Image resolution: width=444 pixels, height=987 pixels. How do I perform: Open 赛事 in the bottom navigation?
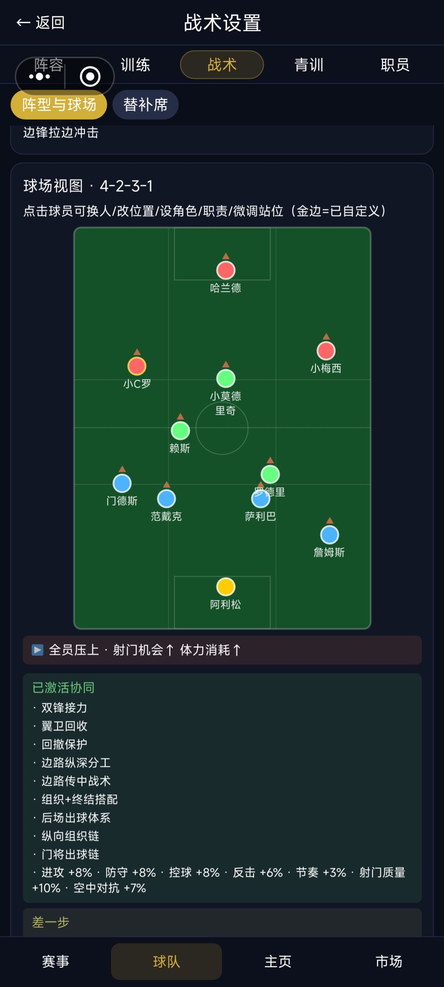click(55, 962)
